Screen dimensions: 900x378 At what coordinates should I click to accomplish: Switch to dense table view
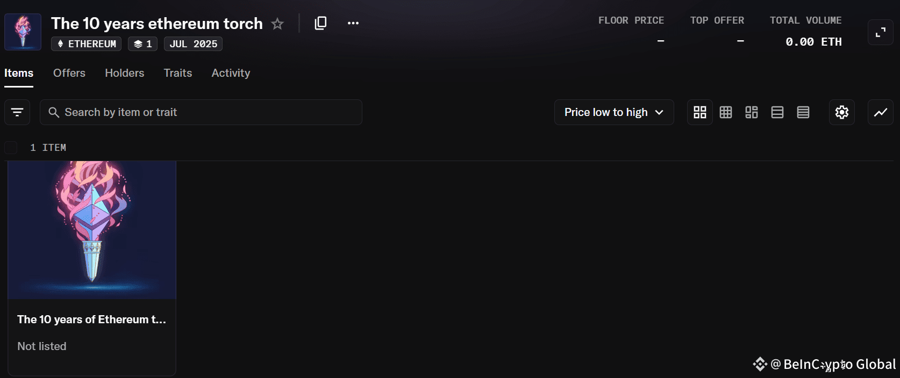803,112
